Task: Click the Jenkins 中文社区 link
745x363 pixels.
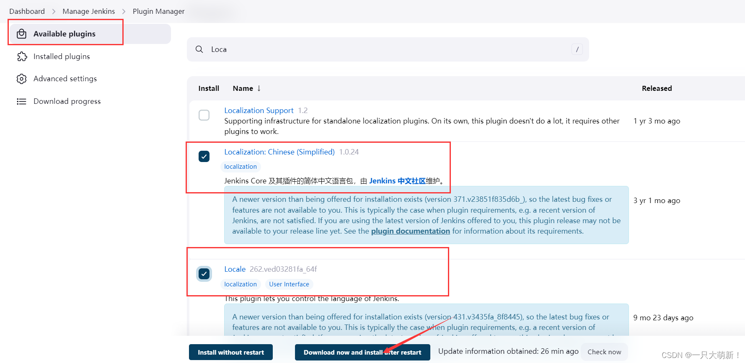Action: tap(397, 181)
